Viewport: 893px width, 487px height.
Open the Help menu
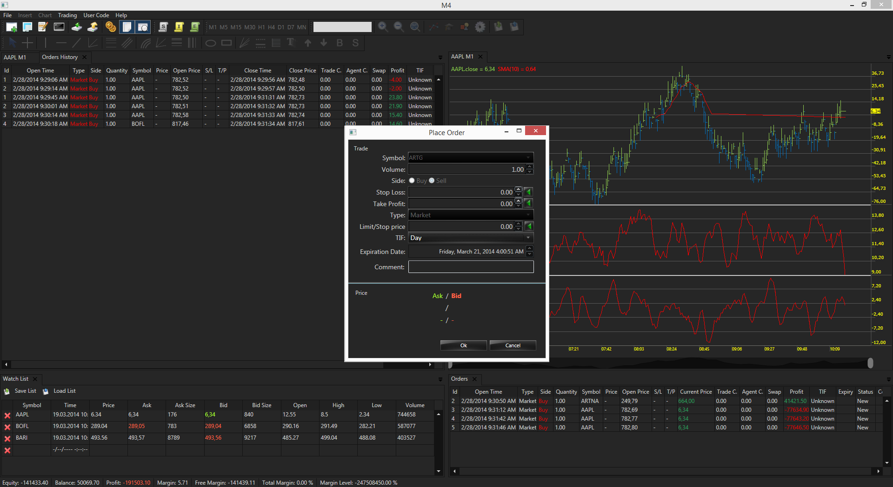(x=121, y=15)
